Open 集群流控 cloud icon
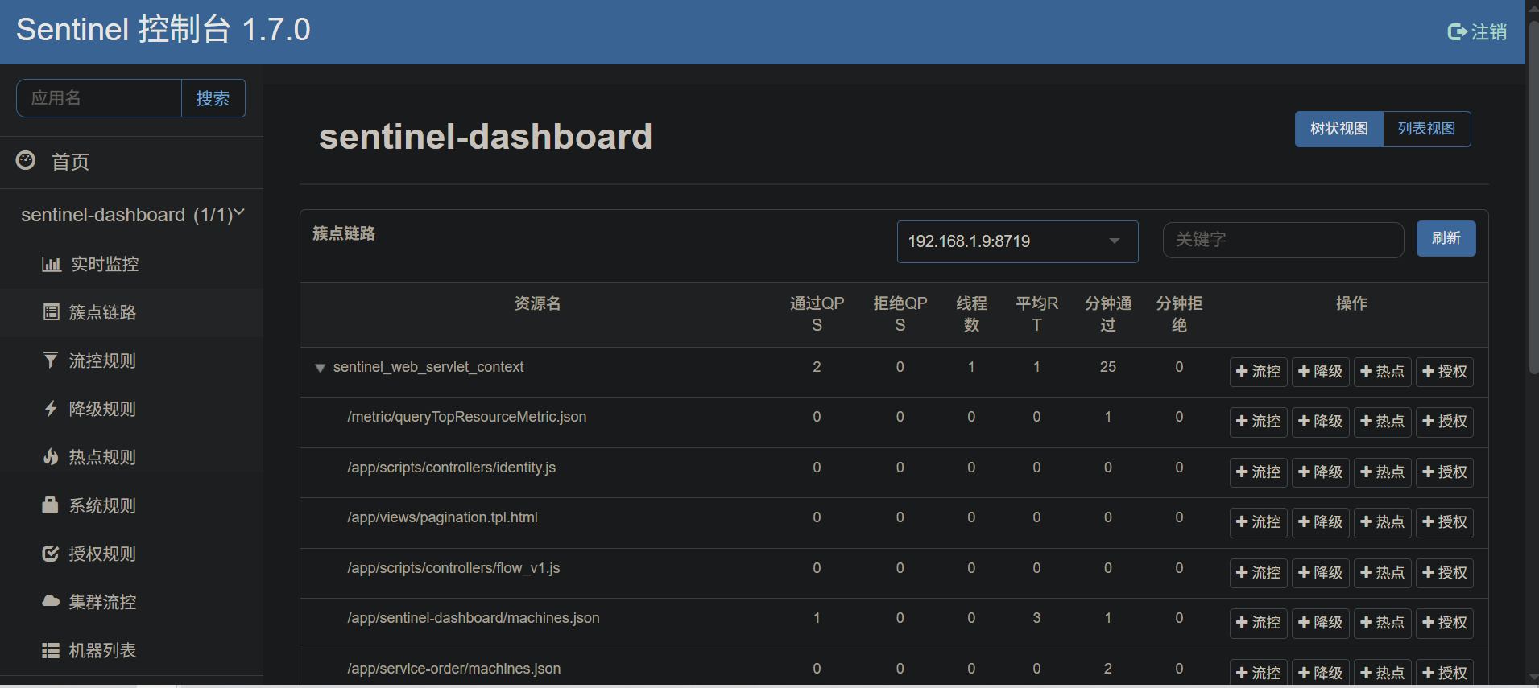 pos(51,601)
